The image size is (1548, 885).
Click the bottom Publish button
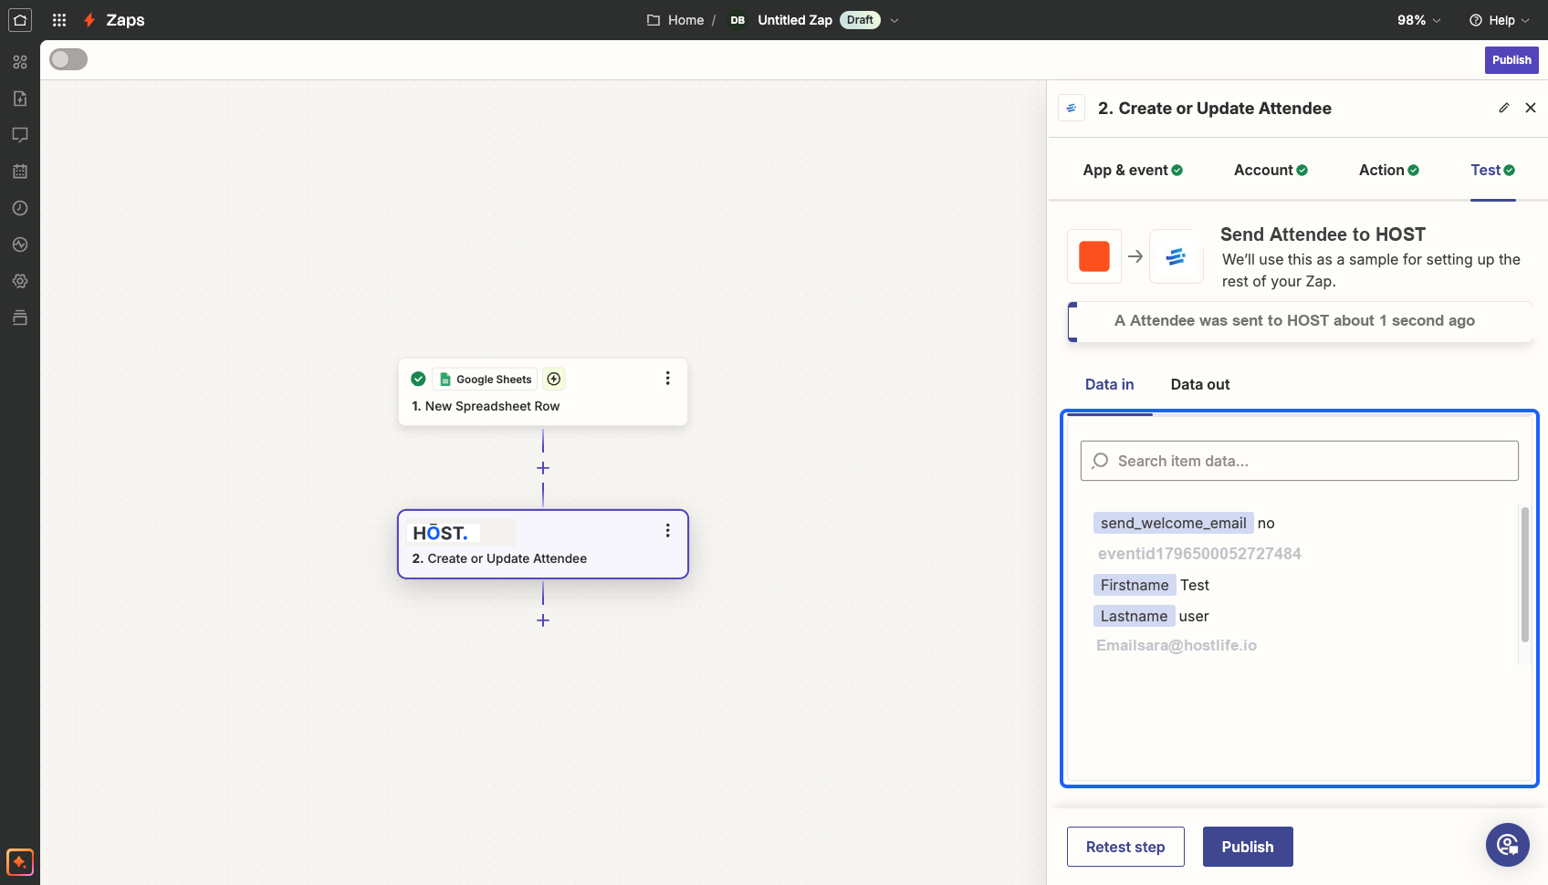(1248, 847)
